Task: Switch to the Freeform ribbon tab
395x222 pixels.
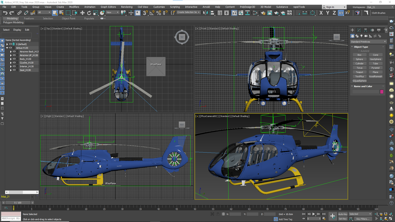Action: point(29,18)
